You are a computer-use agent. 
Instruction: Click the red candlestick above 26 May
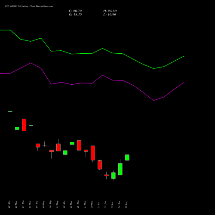point(79,145)
